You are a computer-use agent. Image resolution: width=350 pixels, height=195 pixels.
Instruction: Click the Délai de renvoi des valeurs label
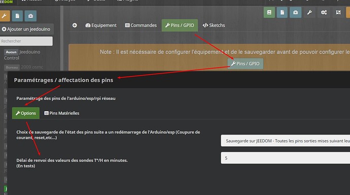click(72, 163)
